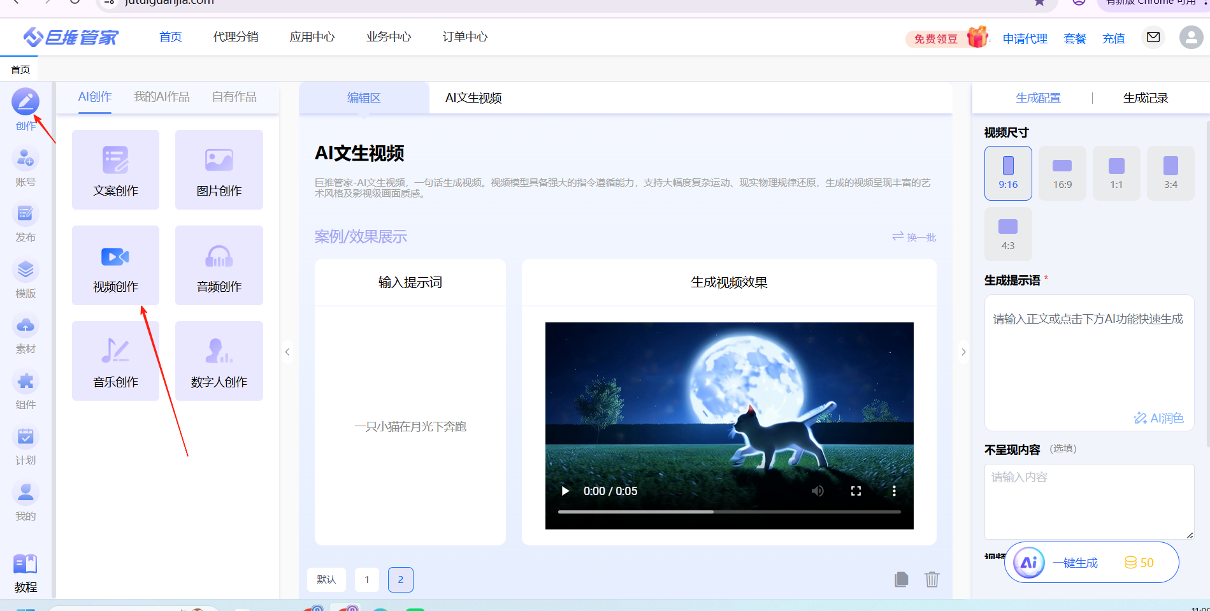
Task: Click the 申请代理 link
Action: click(x=1025, y=39)
